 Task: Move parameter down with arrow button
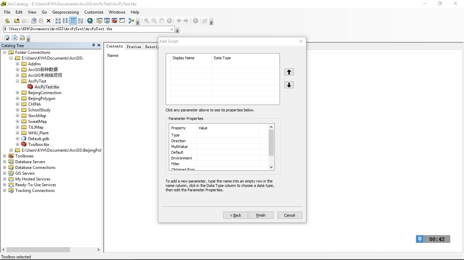tap(289, 85)
